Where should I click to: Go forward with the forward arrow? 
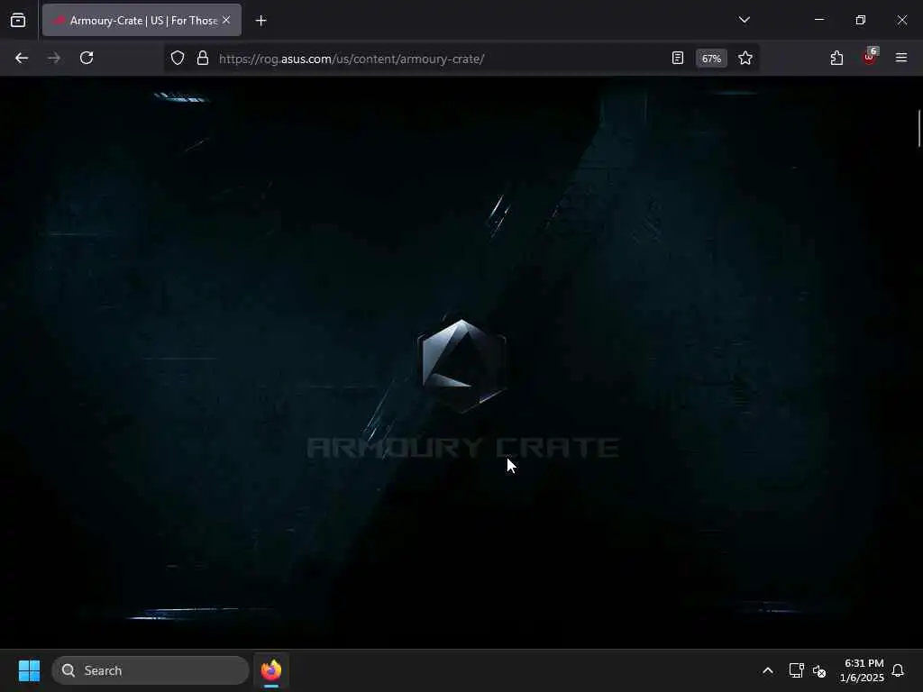[54, 59]
